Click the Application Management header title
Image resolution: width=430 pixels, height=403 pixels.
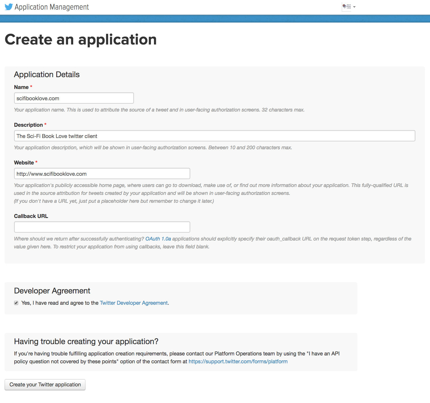point(52,7)
